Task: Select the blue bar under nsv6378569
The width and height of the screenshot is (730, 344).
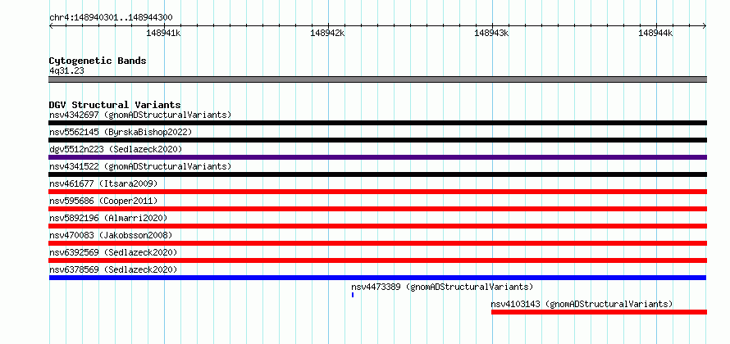Action: tap(377, 278)
